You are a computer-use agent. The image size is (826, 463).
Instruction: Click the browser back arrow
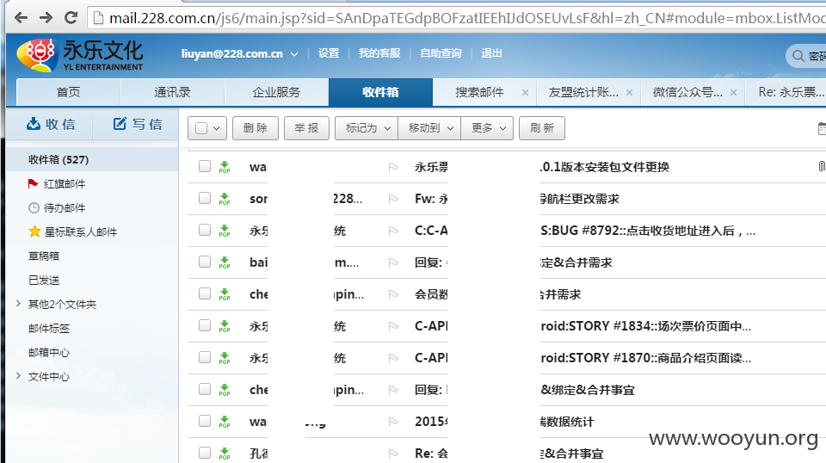21,18
